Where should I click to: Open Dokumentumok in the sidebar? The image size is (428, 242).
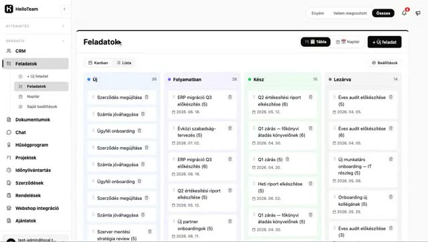[35, 120]
